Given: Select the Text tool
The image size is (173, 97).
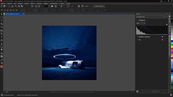Looking at the screenshot, I should point(2,40).
